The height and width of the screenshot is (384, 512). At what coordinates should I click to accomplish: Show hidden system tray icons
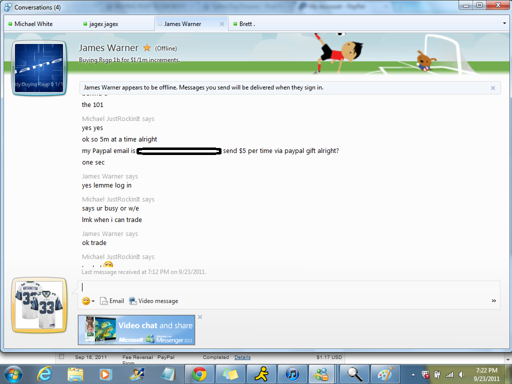click(x=413, y=374)
